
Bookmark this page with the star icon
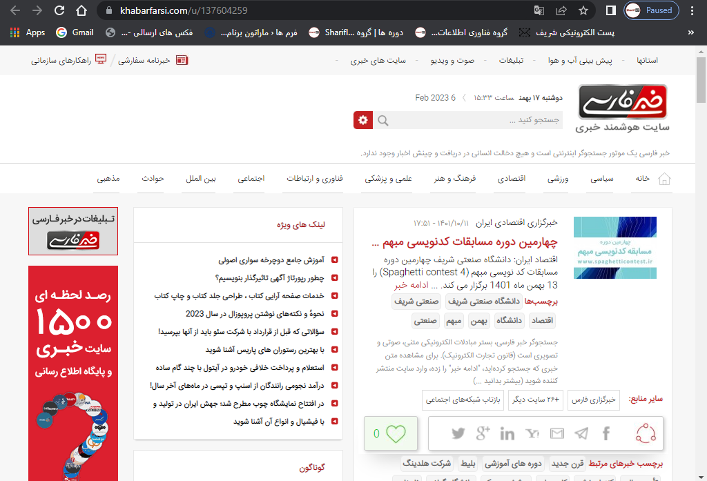point(583,10)
